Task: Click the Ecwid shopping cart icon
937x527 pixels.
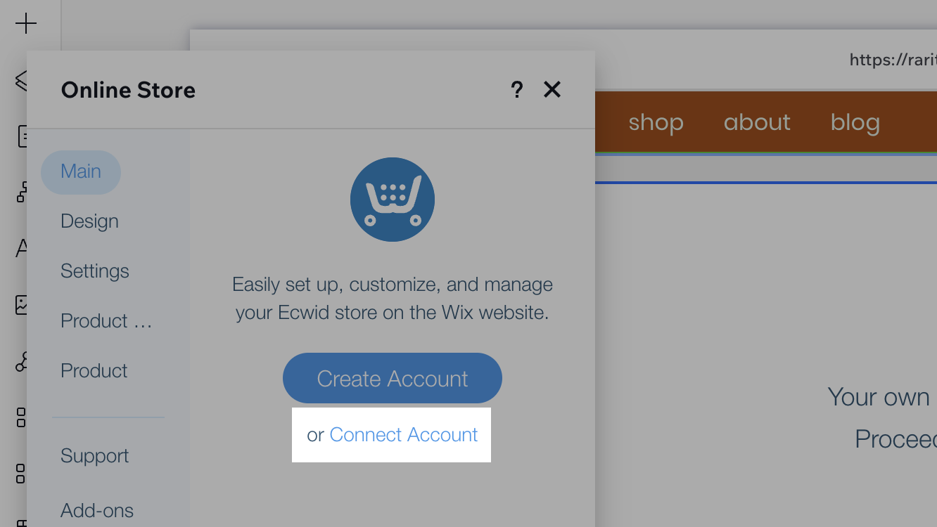Action: click(392, 200)
